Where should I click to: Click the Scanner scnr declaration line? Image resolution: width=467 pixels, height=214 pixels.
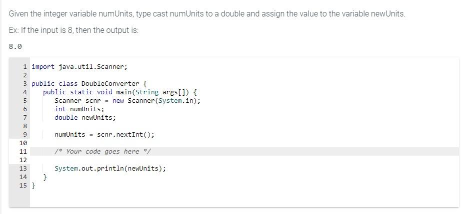[x=127, y=100]
